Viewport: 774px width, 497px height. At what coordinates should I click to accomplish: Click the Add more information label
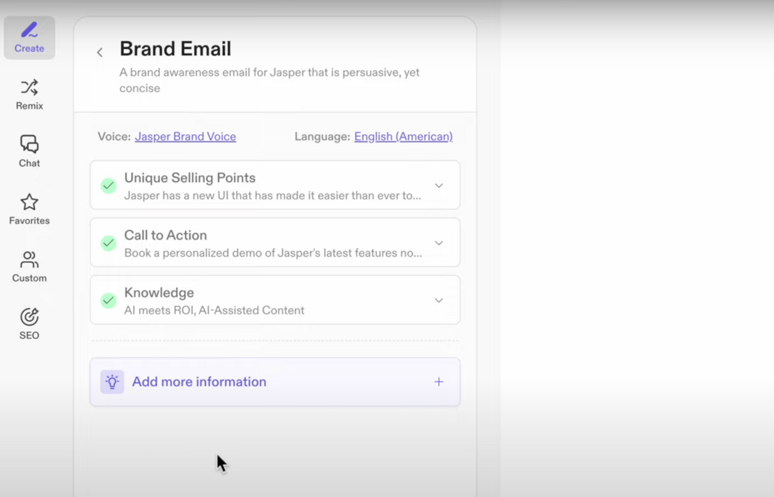(x=199, y=382)
